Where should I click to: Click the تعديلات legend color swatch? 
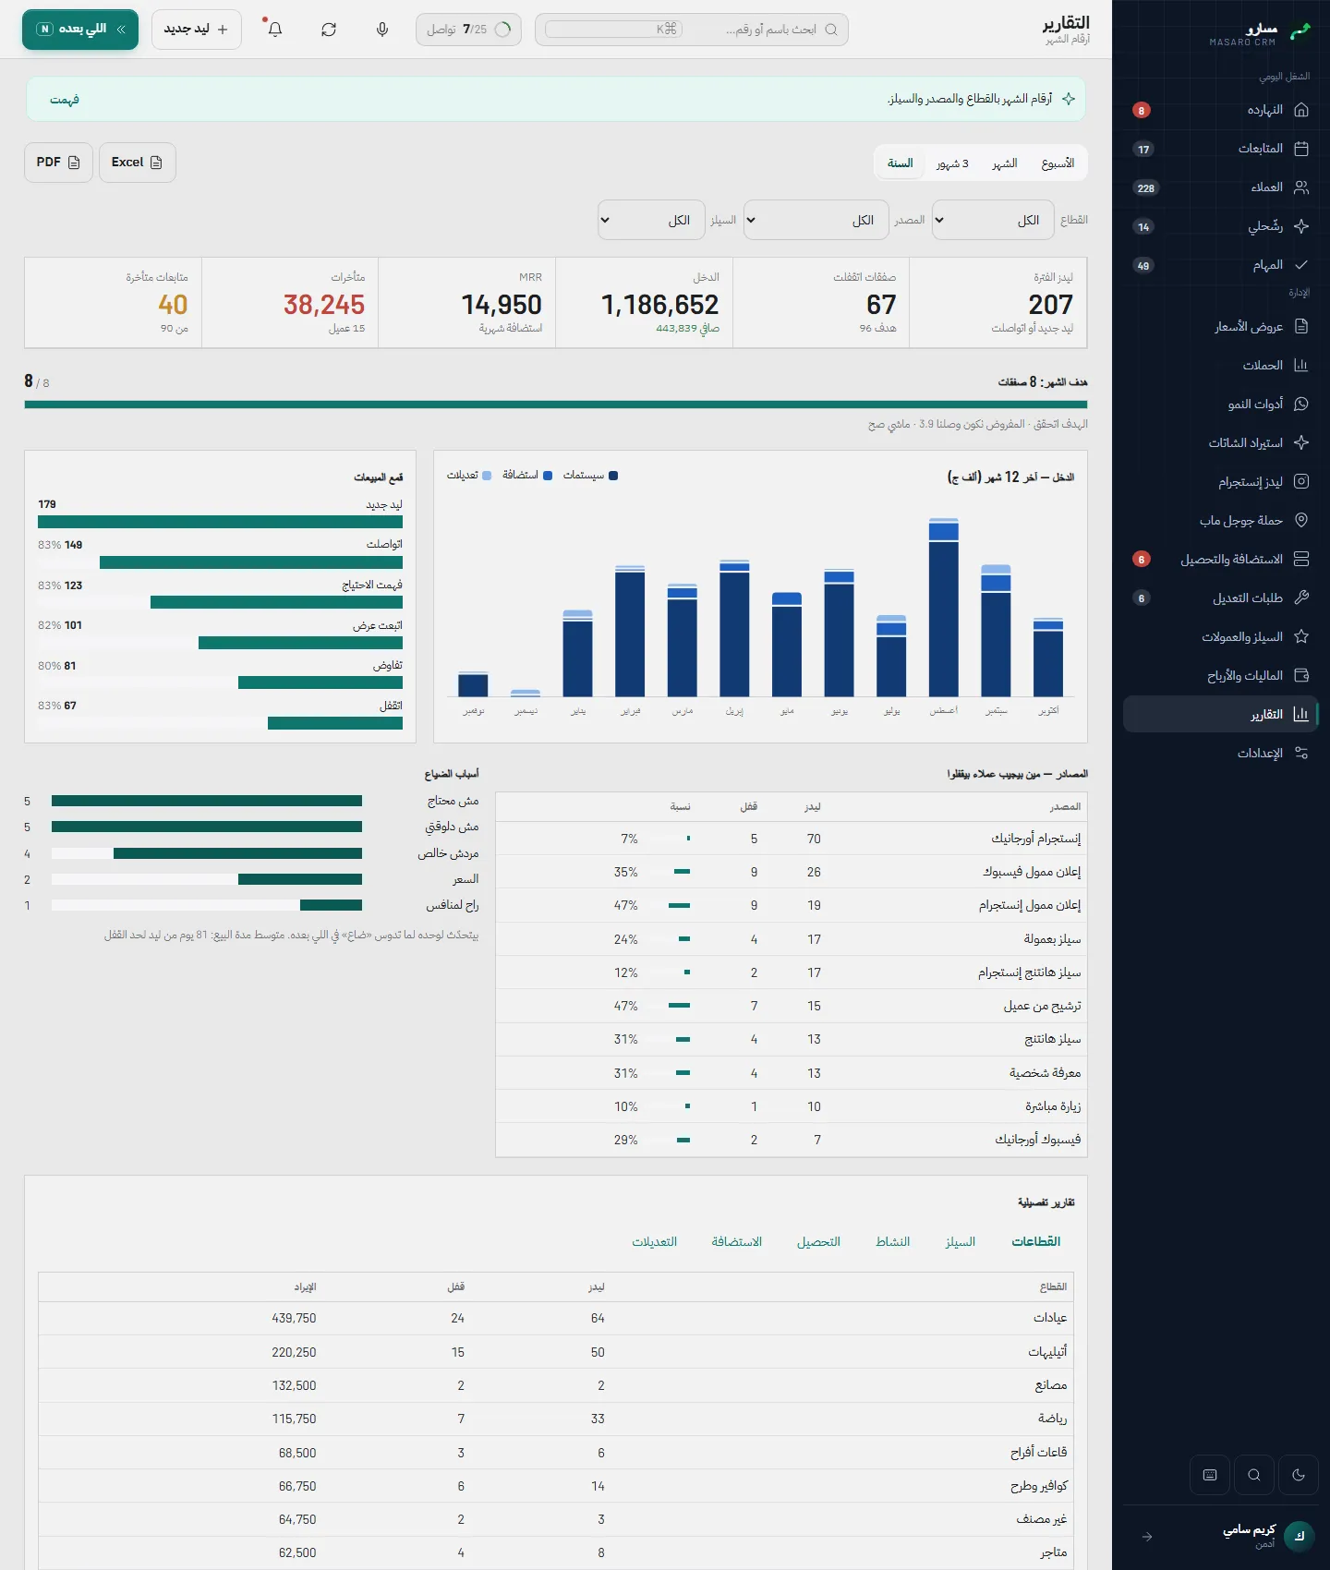(487, 476)
